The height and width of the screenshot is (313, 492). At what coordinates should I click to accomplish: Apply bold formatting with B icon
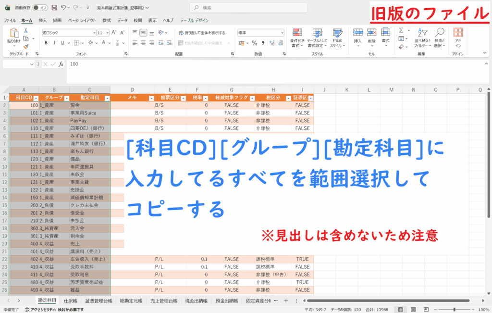(x=46, y=43)
